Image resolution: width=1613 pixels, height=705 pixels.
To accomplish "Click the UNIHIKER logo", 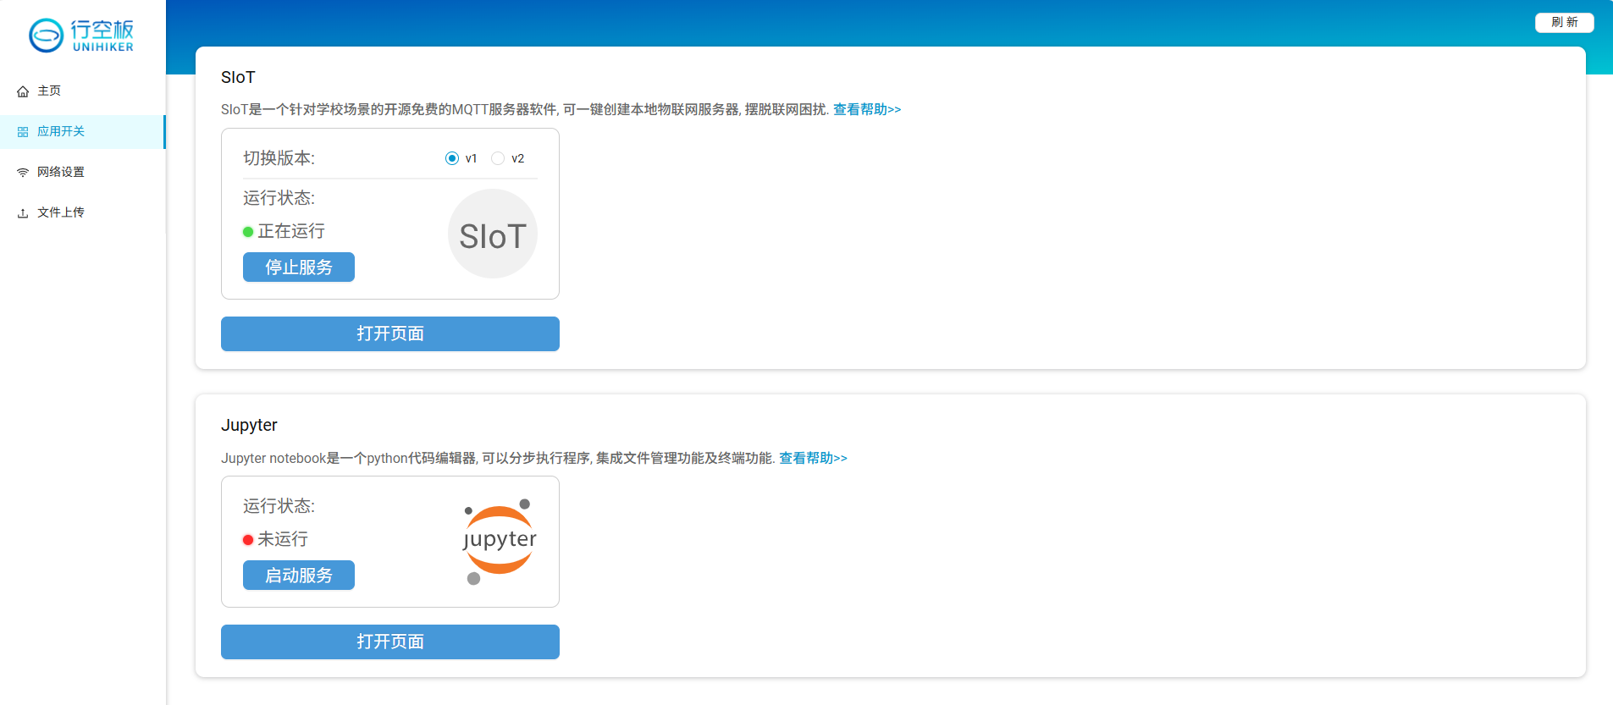I will (81, 35).
